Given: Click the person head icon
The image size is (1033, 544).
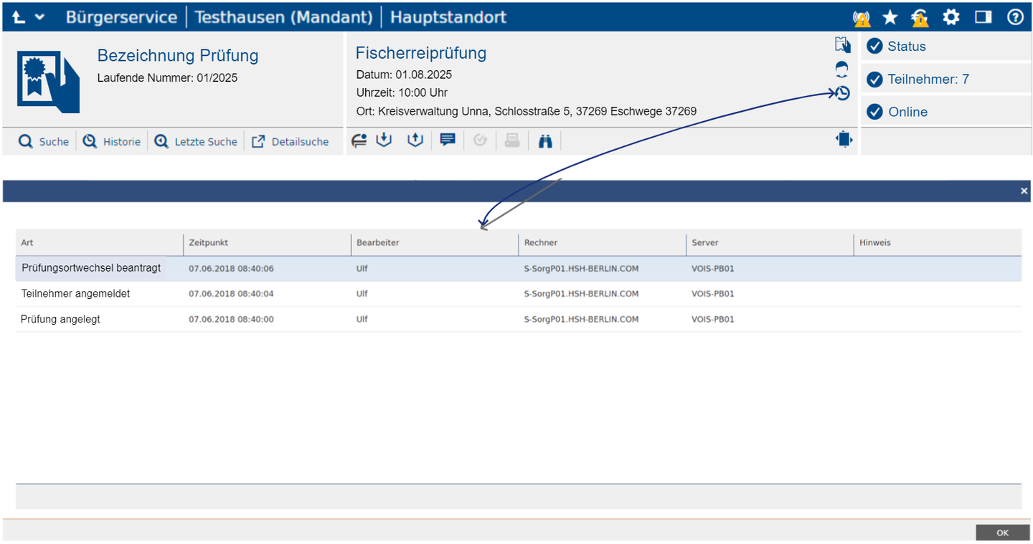Looking at the screenshot, I should [842, 70].
